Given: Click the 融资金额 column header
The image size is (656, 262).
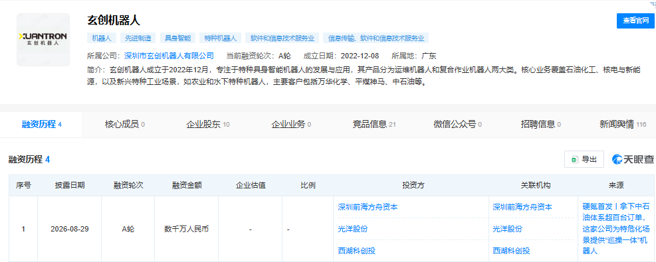Looking at the screenshot, I should click(187, 185).
